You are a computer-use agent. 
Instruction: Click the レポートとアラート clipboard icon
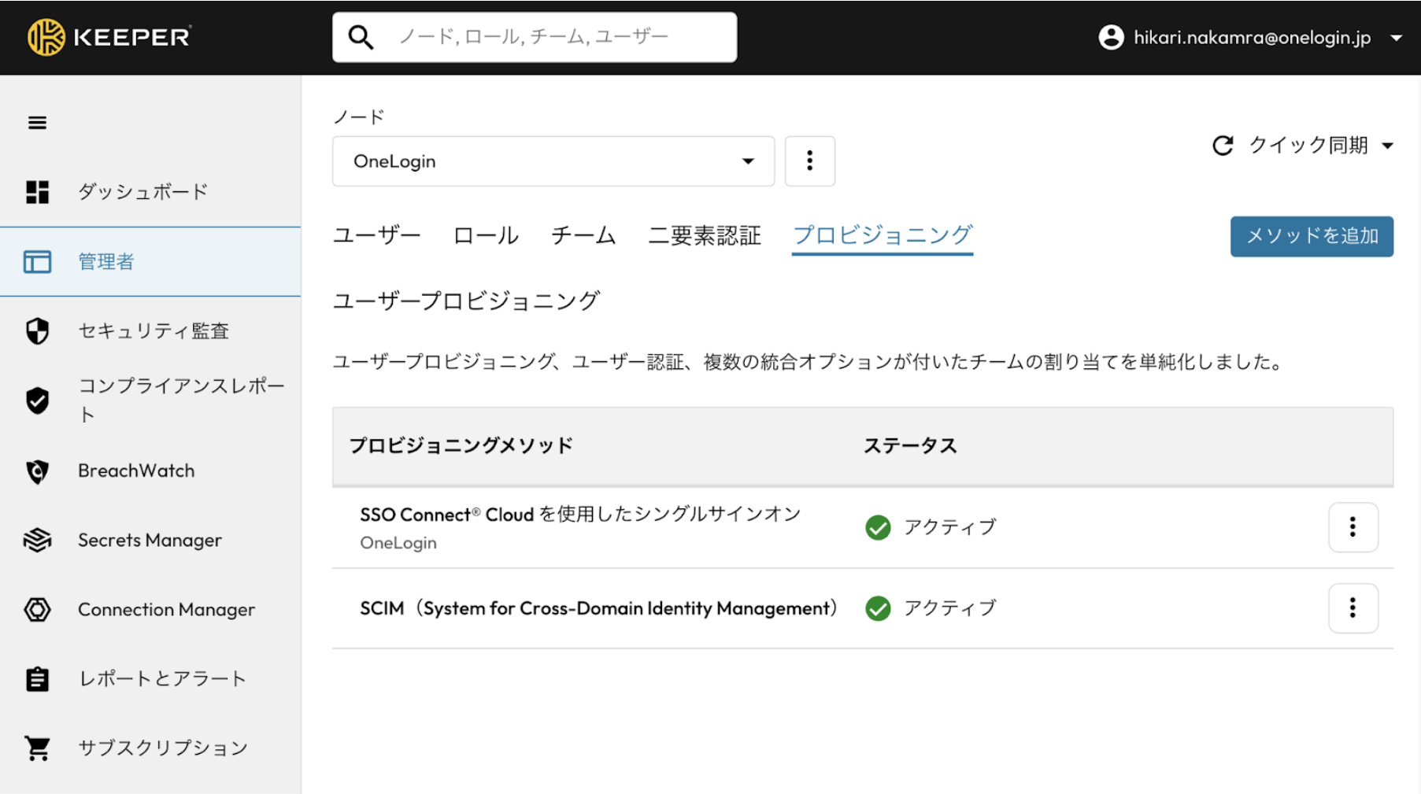pyautogui.click(x=37, y=678)
